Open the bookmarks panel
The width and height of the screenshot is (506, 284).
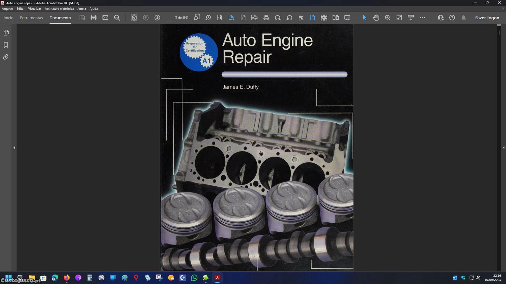(x=6, y=45)
